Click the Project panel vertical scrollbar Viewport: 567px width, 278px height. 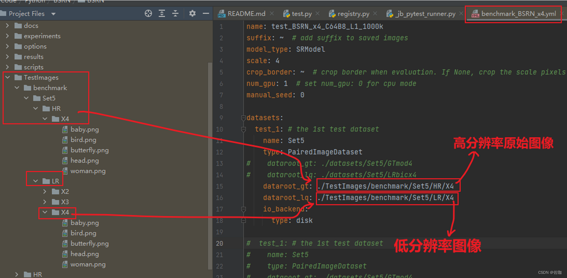tap(210, 166)
